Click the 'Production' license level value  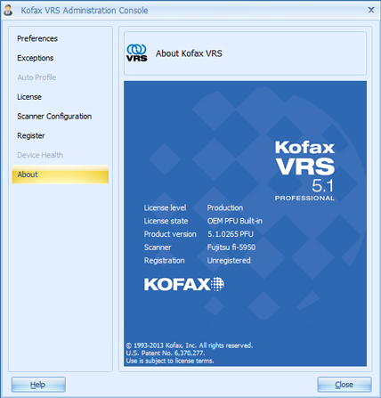(225, 207)
